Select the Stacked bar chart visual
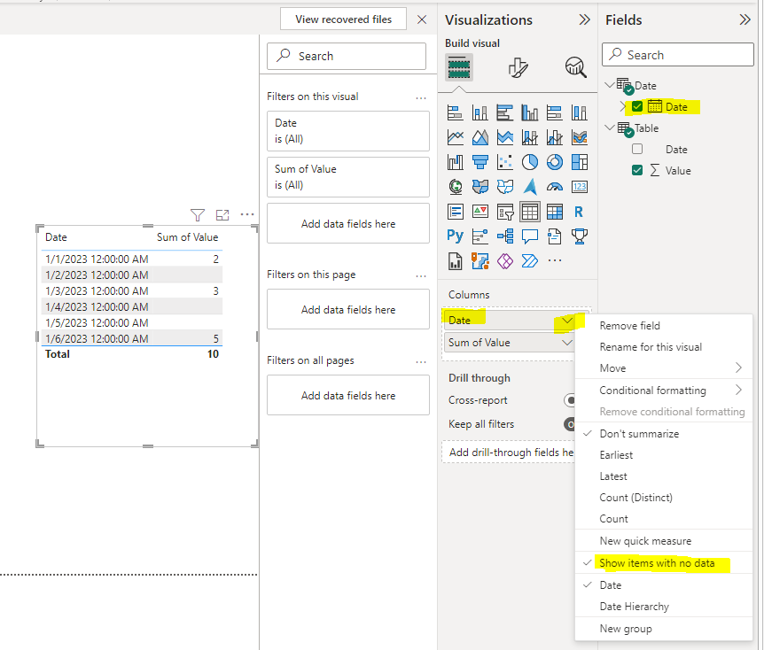The height and width of the screenshot is (650, 764). tap(455, 112)
